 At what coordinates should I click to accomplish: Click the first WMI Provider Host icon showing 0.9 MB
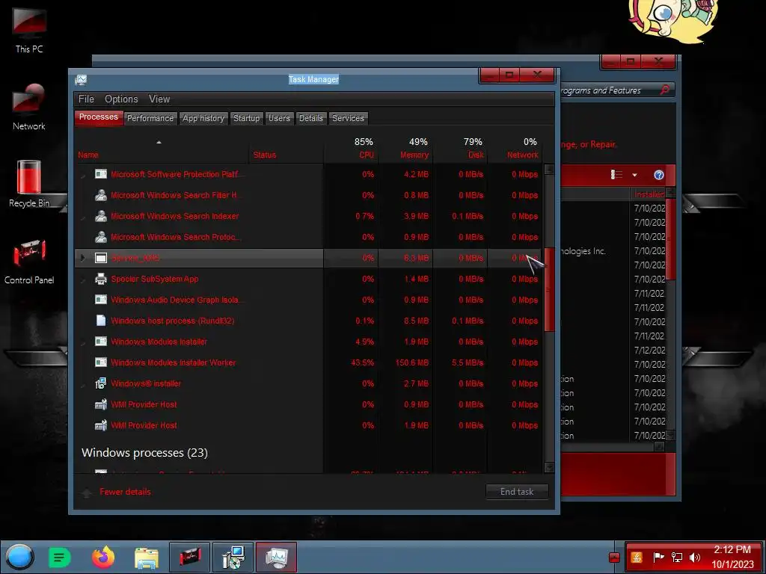[x=101, y=404]
